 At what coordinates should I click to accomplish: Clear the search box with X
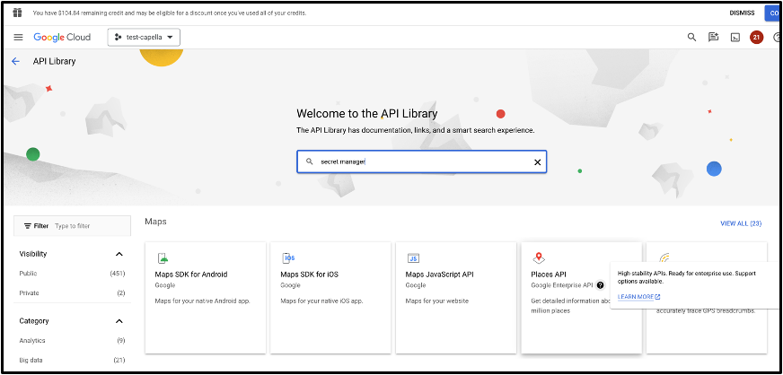pos(537,162)
